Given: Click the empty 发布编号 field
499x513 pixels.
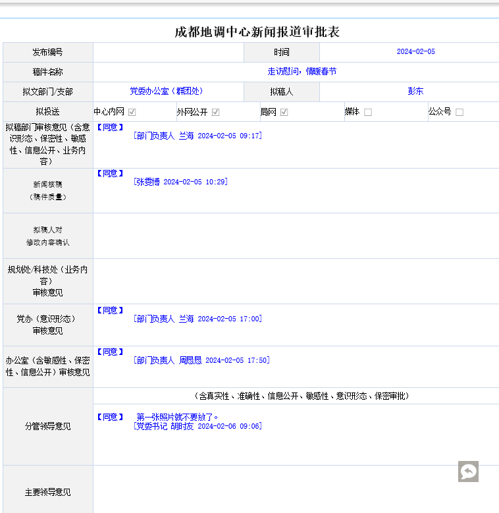Looking at the screenshot, I should tap(169, 52).
